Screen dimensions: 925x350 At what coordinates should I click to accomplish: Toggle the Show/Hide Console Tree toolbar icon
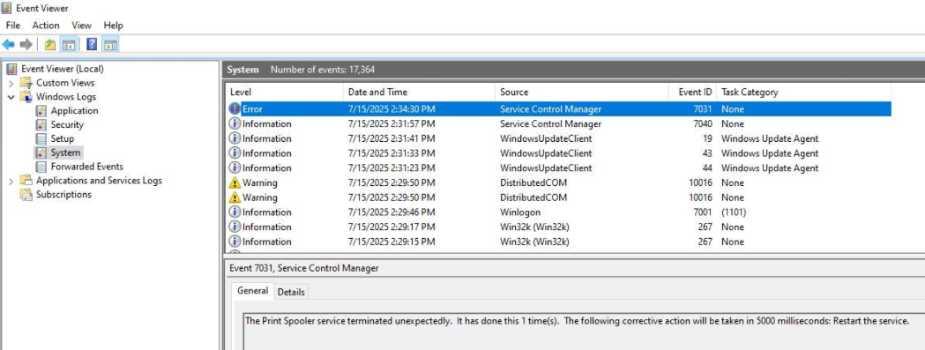pyautogui.click(x=69, y=44)
